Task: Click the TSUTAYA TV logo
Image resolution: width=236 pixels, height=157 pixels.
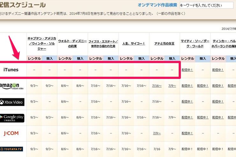Action: (x=11, y=149)
